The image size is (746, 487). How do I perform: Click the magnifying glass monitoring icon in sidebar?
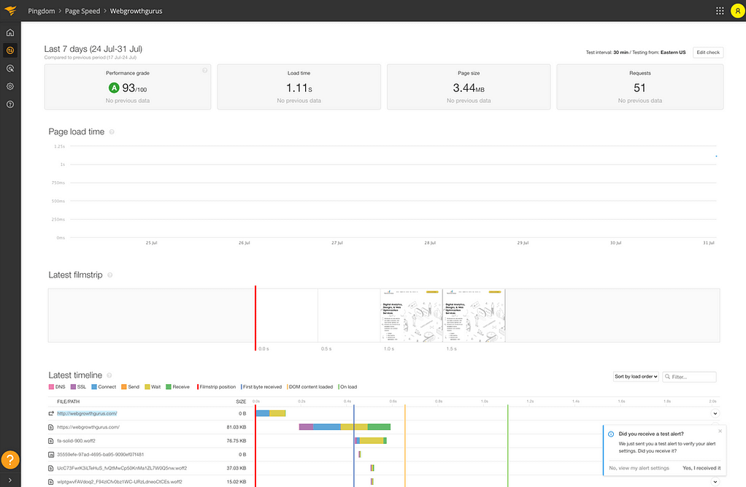coord(10,68)
